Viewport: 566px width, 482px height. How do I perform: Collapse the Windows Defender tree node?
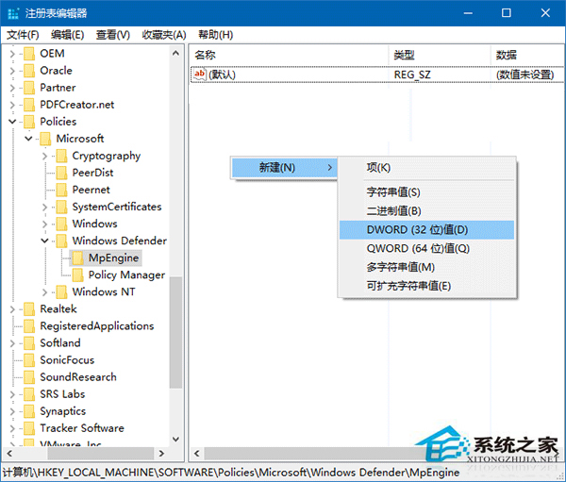(44, 241)
